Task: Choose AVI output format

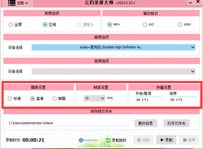Action: pyautogui.click(x=145, y=24)
